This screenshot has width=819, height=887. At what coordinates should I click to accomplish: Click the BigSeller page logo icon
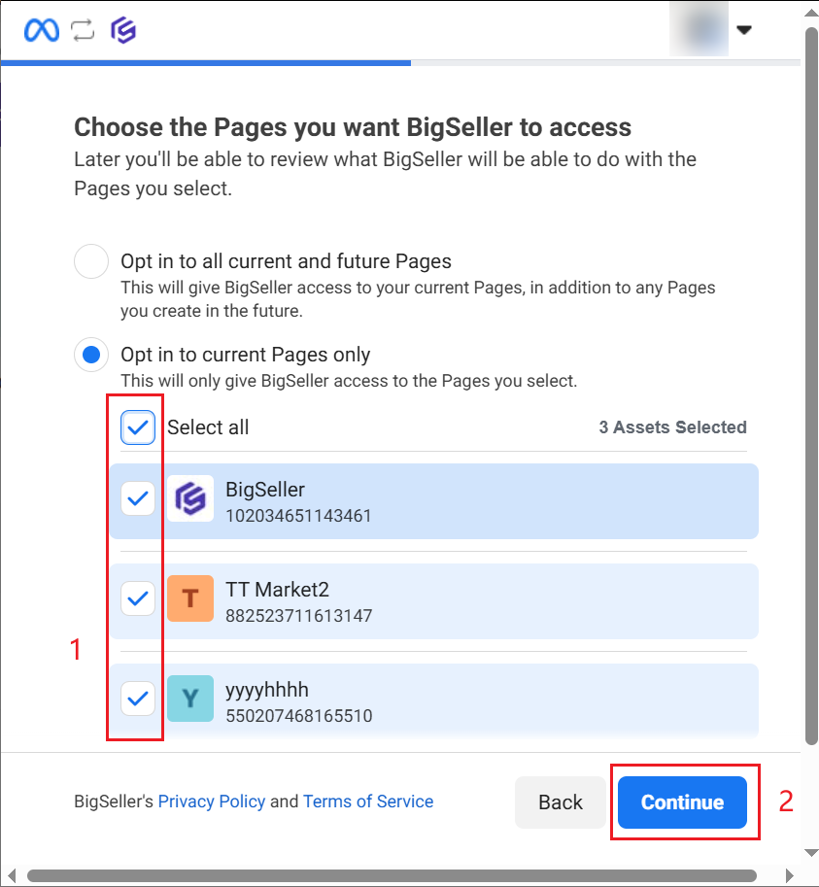190,499
